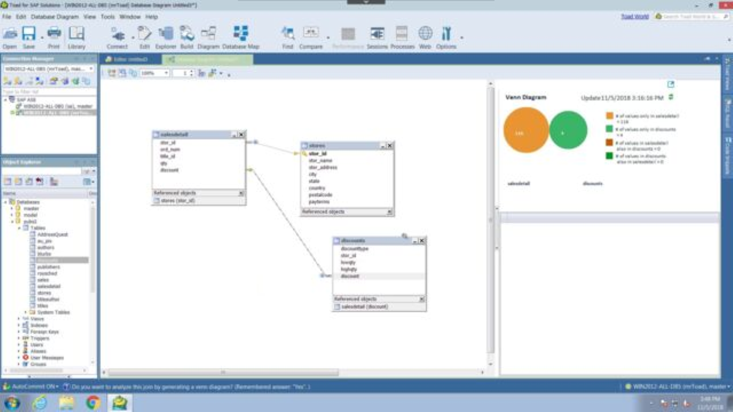Collapse the Referenced objects section of discounts
The width and height of the screenshot is (733, 412).
point(421,298)
